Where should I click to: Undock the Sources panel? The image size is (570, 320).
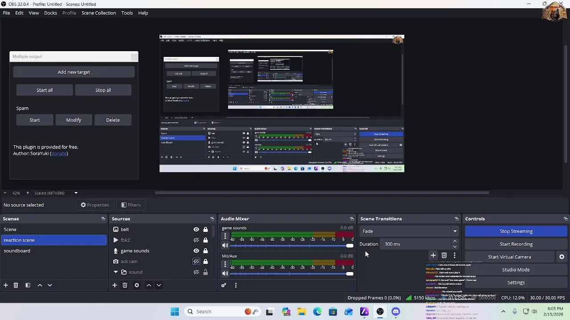tap(212, 219)
